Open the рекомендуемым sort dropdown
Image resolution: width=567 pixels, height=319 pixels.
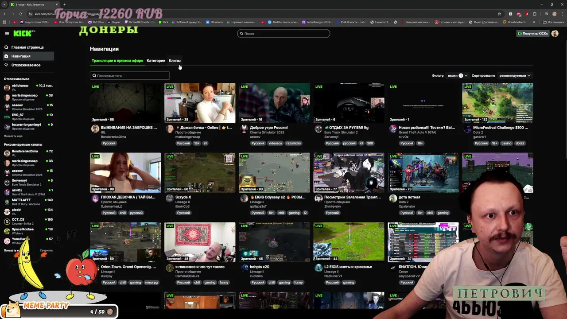pyautogui.click(x=515, y=76)
